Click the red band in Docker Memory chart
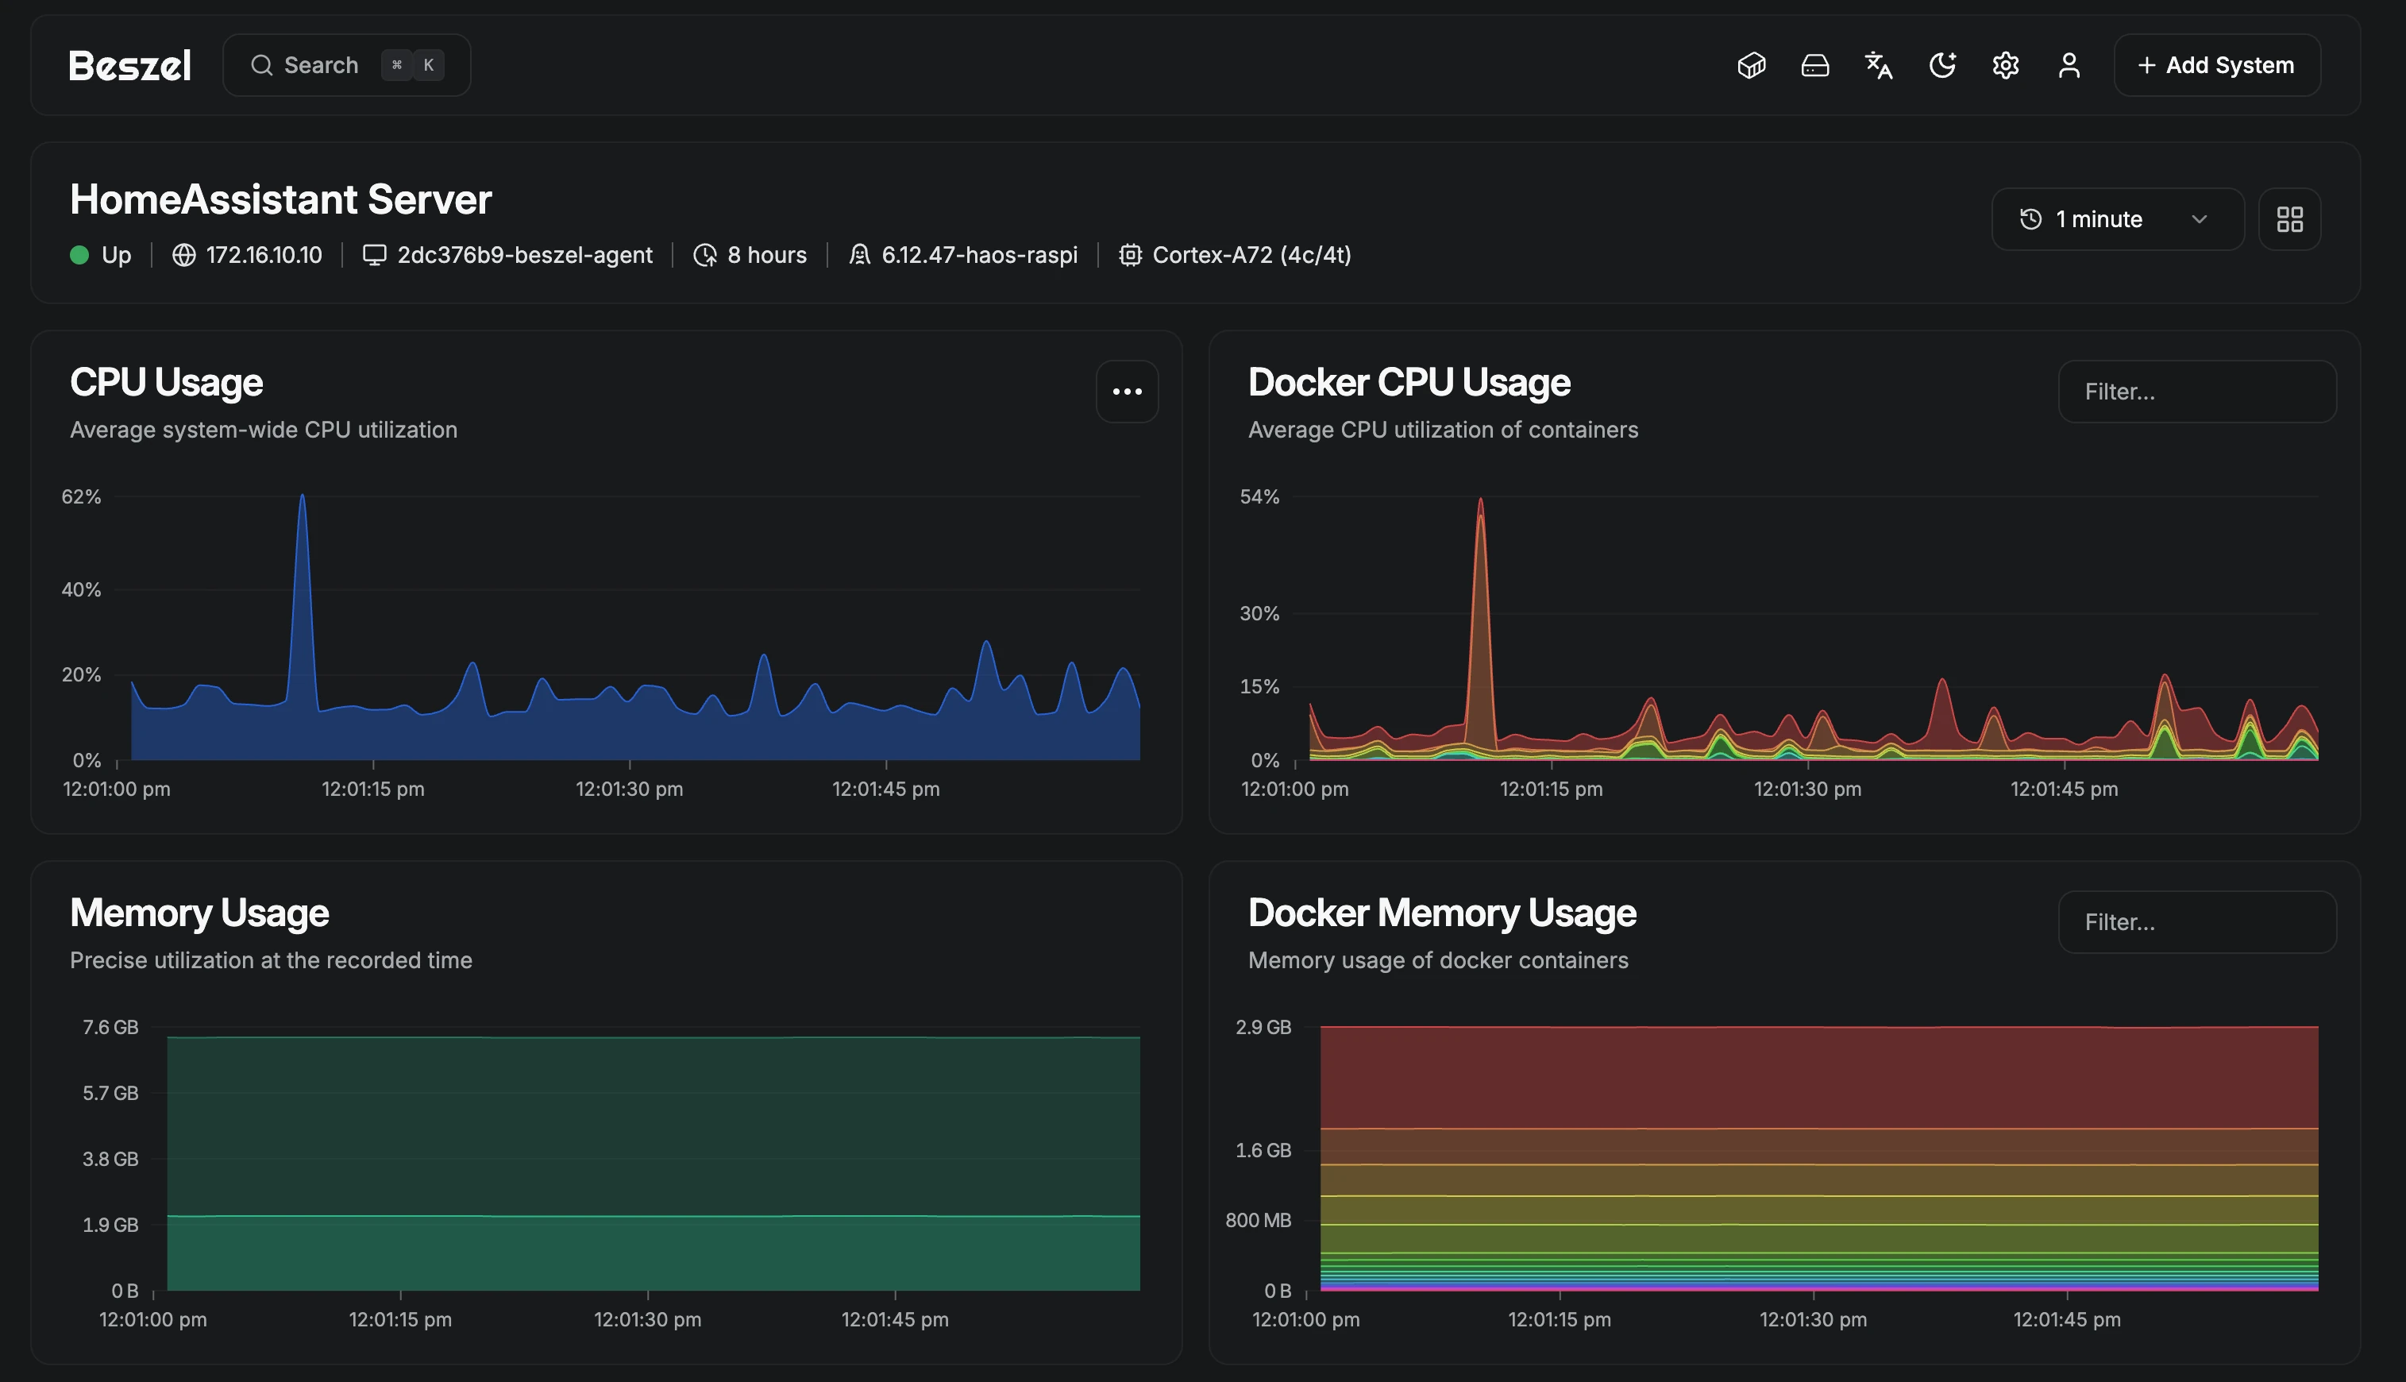The height and width of the screenshot is (1382, 2406). pyautogui.click(x=1818, y=1077)
